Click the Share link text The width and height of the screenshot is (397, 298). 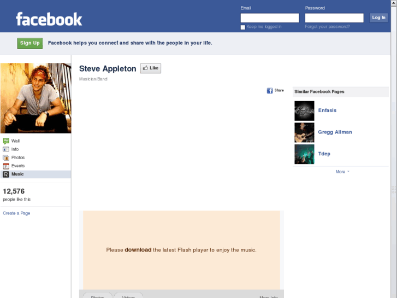point(279,90)
